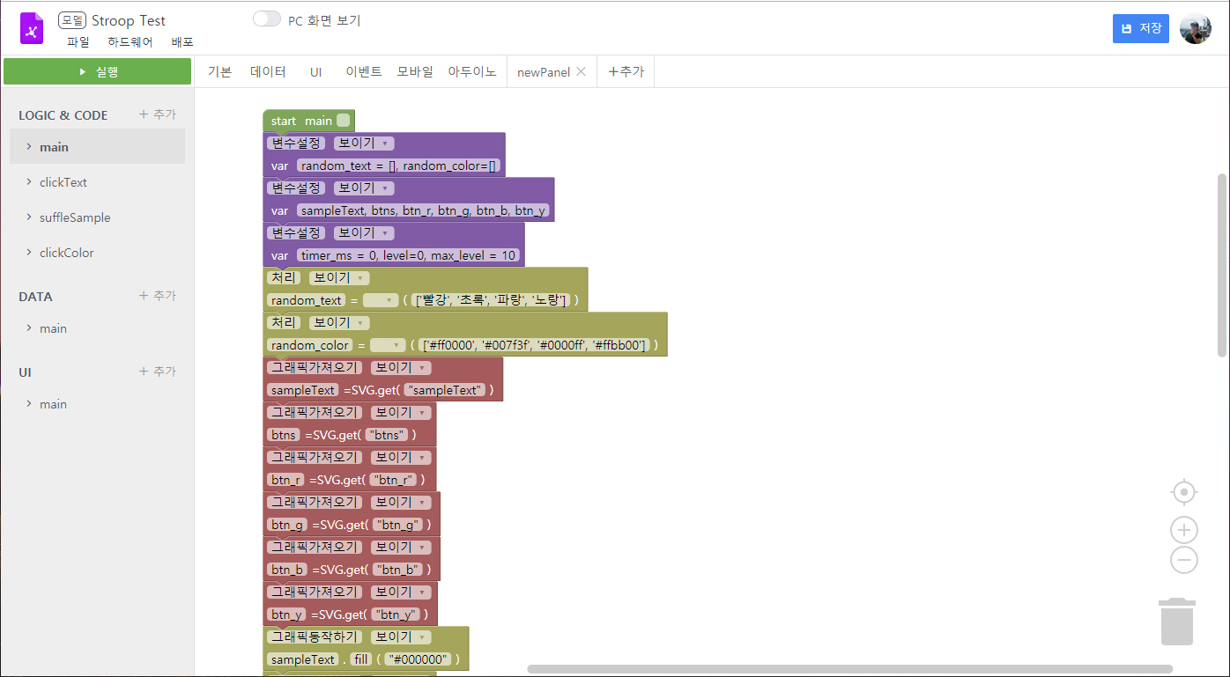Click the +추가 tab button
The image size is (1230, 677).
point(626,72)
